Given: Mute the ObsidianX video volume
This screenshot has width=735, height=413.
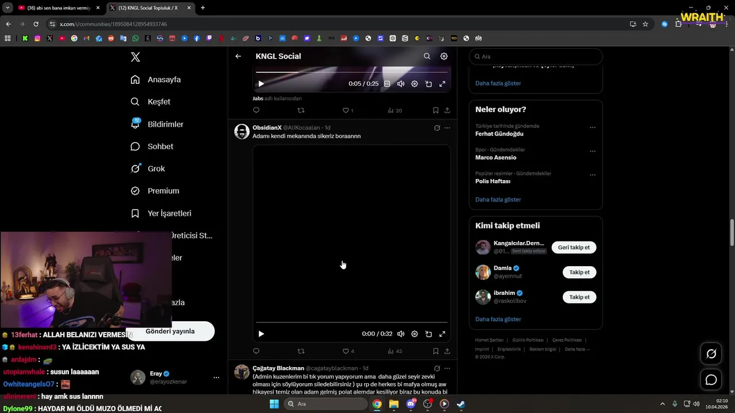Looking at the screenshot, I should 401,334.
